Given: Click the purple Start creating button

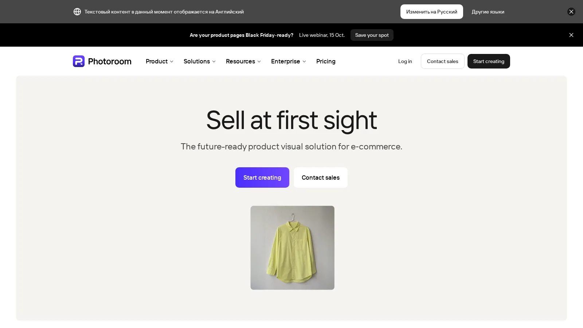Looking at the screenshot, I should (262, 177).
